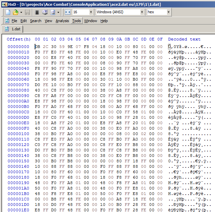
Task: Expand the hex offset base dropdown
Action: click(168, 12)
